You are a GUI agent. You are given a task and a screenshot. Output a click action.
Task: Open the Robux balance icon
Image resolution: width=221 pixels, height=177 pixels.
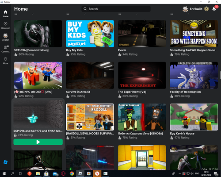click(x=206, y=9)
